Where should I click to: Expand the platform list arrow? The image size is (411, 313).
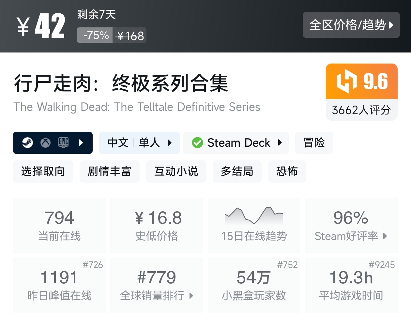click(81, 142)
